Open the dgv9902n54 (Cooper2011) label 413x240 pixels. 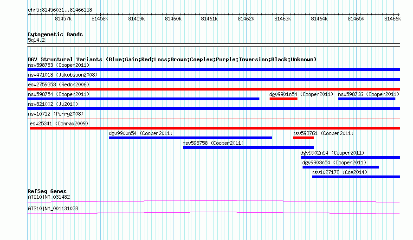[x=332, y=153]
